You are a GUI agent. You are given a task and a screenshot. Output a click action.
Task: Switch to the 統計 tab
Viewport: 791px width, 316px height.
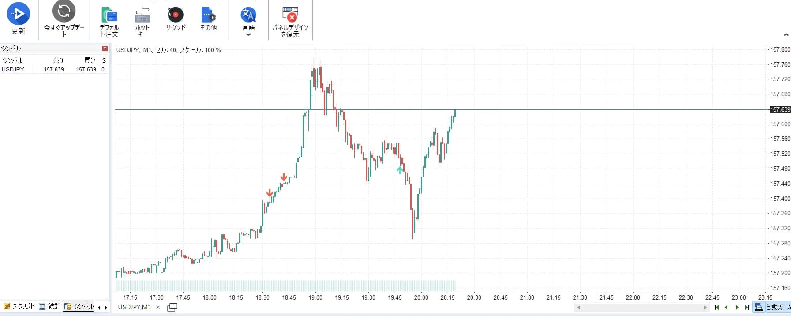pyautogui.click(x=50, y=306)
